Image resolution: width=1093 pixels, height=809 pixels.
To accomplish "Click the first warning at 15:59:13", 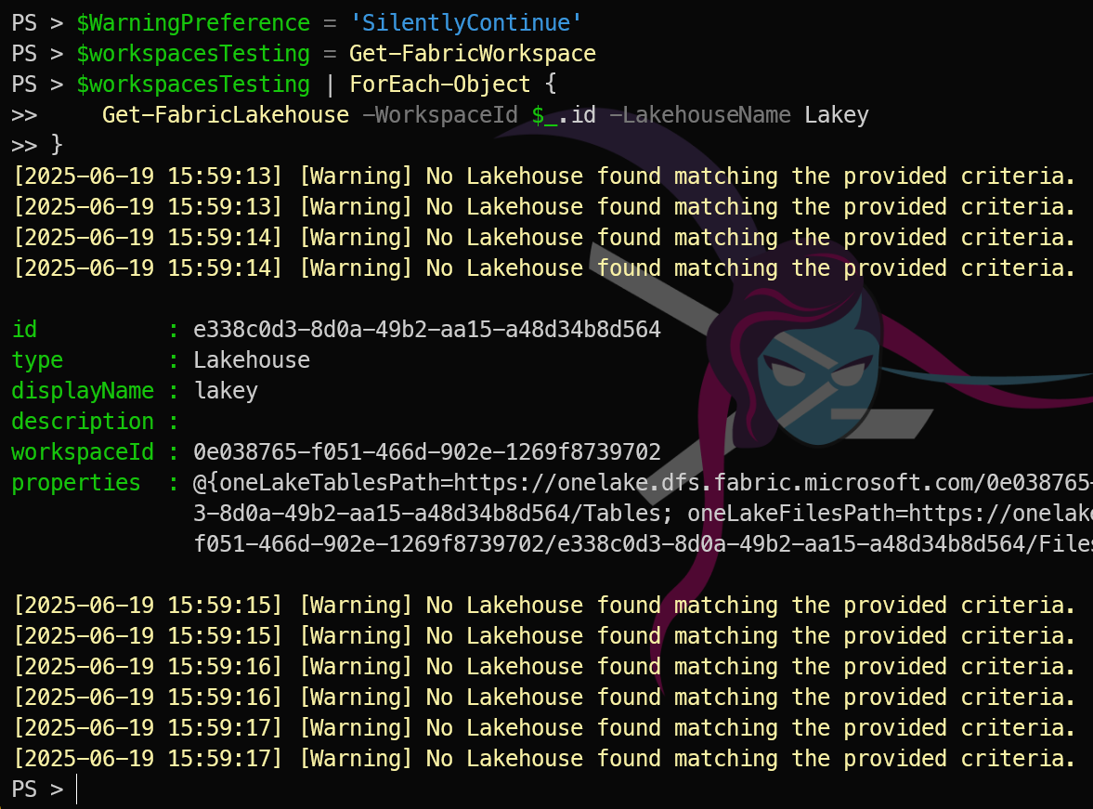I will [543, 176].
